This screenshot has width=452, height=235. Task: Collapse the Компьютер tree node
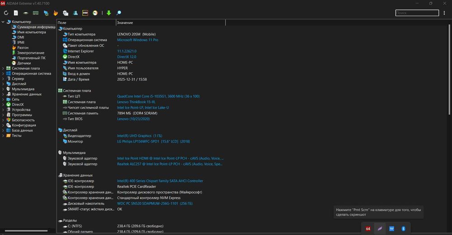[x=3, y=22]
